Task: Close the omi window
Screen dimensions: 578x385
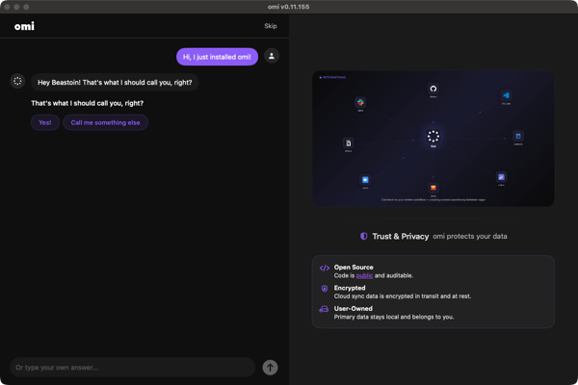Action: pyautogui.click(x=7, y=7)
